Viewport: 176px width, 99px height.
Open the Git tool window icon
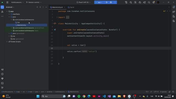2,88
